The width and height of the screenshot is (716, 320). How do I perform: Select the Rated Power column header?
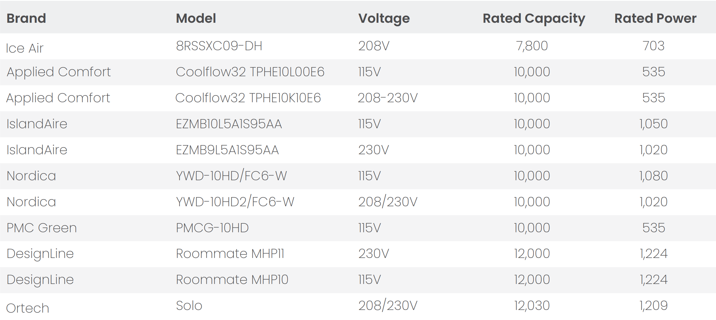click(x=655, y=18)
